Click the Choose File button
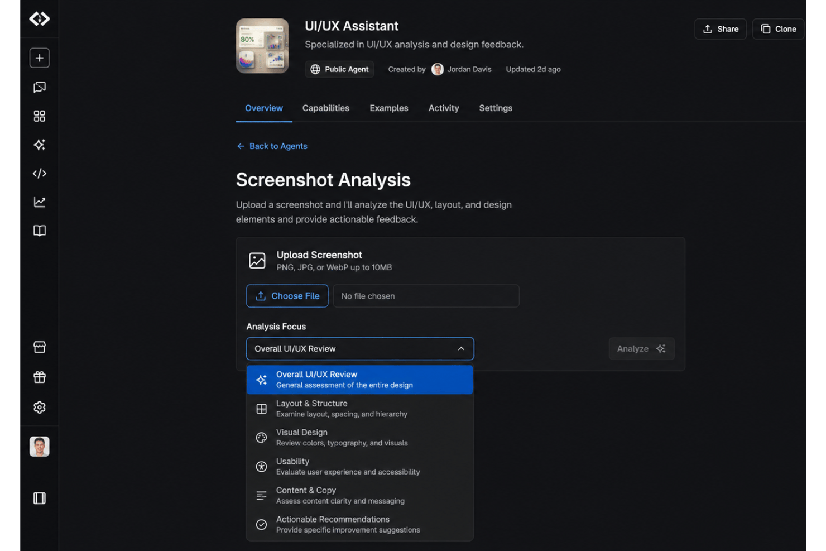 (x=287, y=296)
